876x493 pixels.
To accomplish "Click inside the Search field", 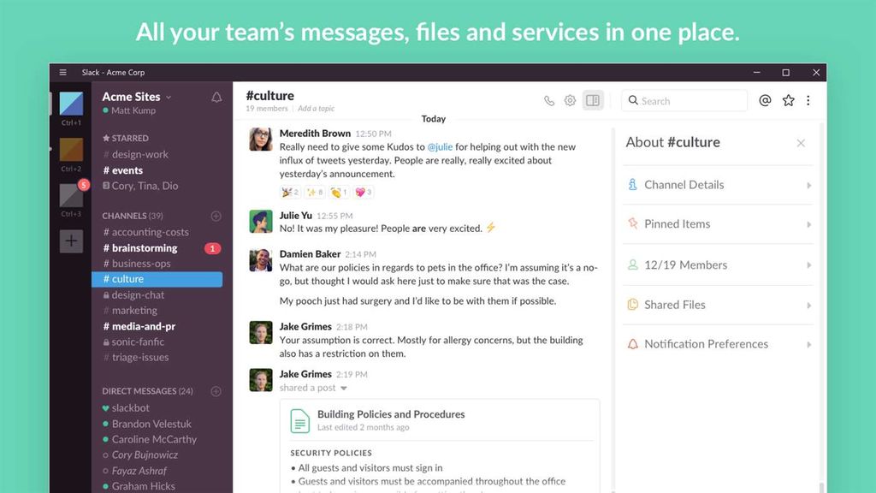I will (x=684, y=100).
